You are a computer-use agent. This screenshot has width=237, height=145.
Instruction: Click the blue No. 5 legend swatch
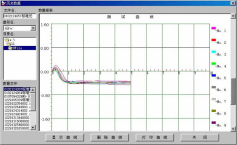point(214,75)
